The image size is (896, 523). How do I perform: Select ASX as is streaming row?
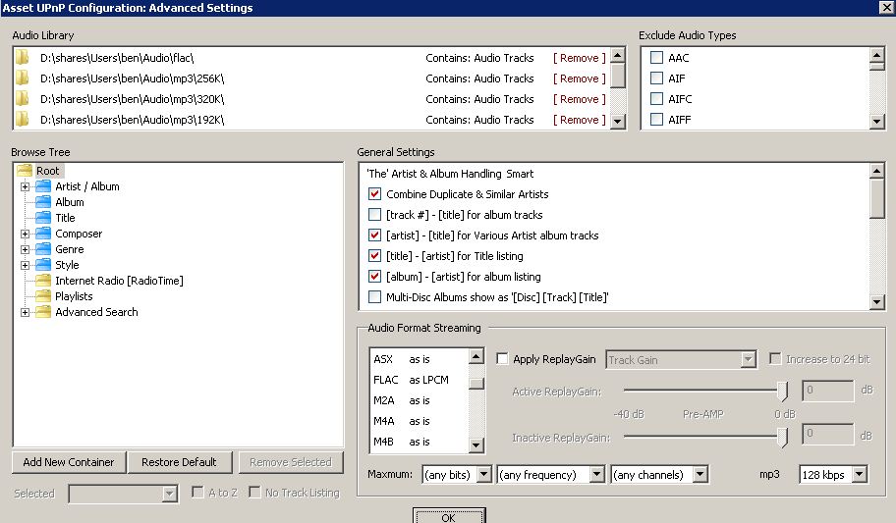(x=419, y=359)
